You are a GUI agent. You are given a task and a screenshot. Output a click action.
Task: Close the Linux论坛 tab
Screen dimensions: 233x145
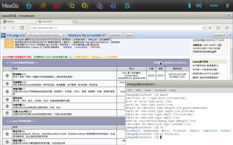(x=70, y=21)
